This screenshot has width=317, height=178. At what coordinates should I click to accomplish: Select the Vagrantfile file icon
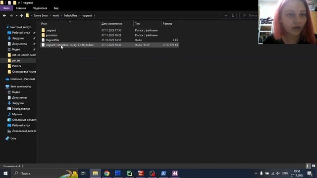click(x=43, y=40)
